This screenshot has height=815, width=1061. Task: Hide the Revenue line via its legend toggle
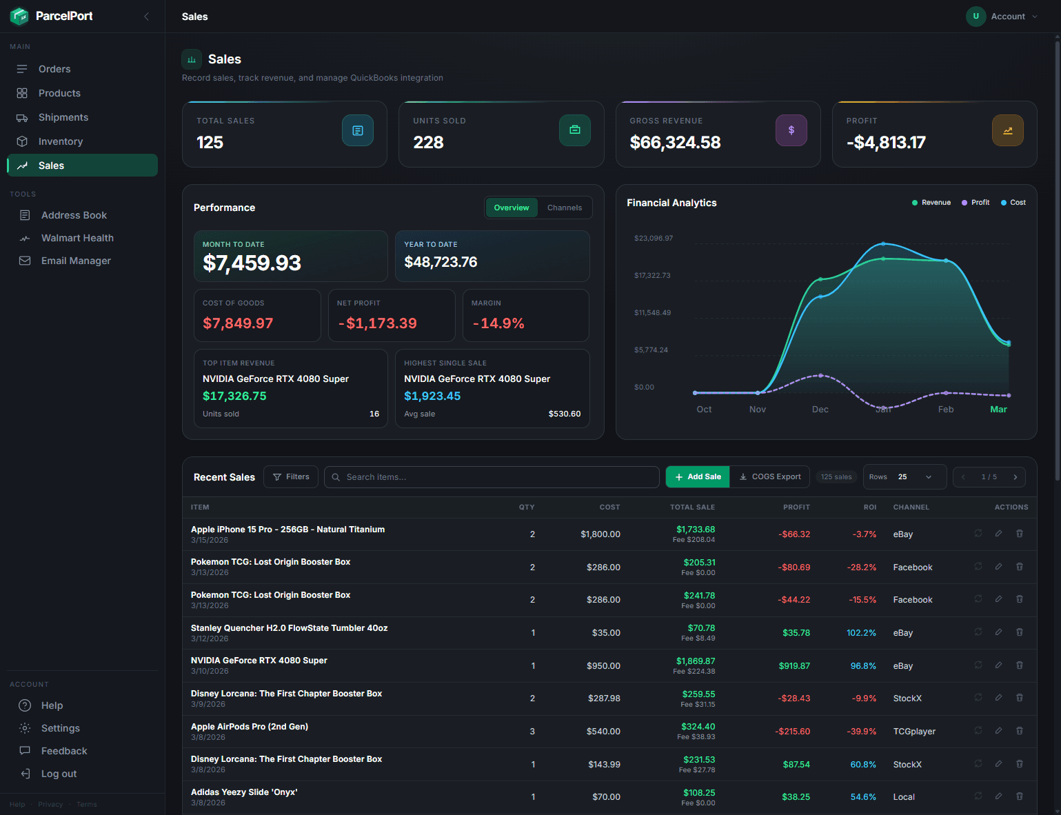pos(931,202)
